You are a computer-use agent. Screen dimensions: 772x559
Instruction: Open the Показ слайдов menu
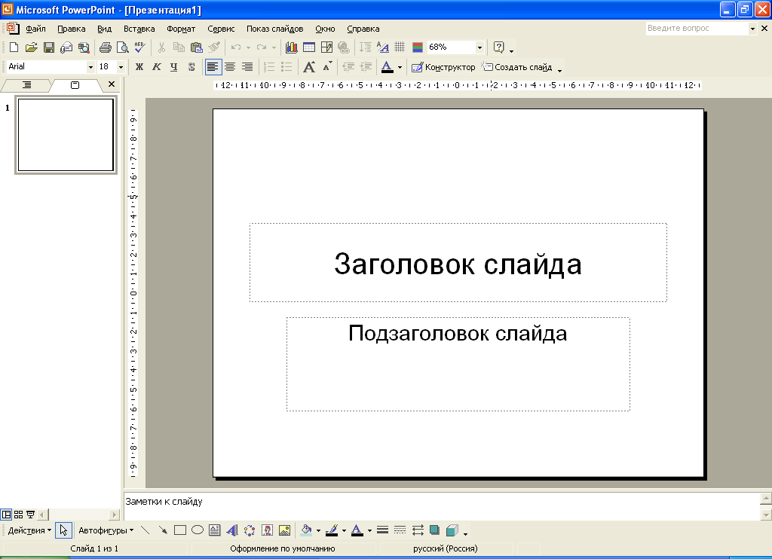(274, 29)
